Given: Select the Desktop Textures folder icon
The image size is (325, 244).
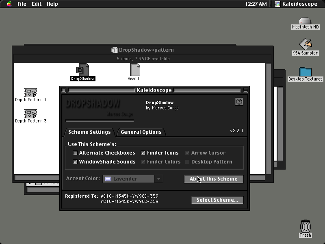Looking at the screenshot, I should (x=305, y=74).
